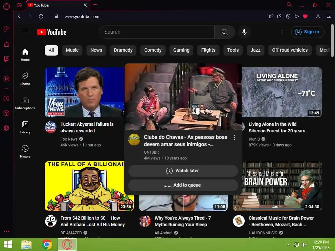Open volume speaker icon in system tray
Viewport: 335px width, 251px height.
[304, 245]
